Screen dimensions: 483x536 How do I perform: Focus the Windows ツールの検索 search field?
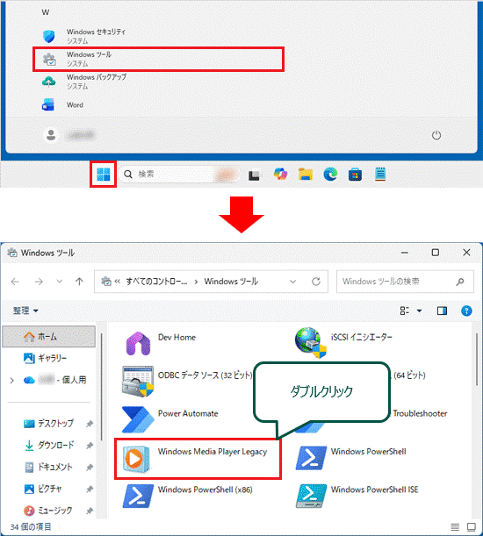[x=405, y=282]
